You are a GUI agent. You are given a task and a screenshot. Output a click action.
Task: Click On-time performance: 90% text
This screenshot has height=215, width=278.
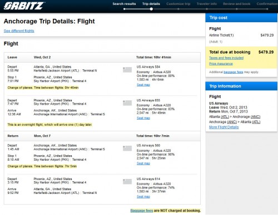click(156, 155)
